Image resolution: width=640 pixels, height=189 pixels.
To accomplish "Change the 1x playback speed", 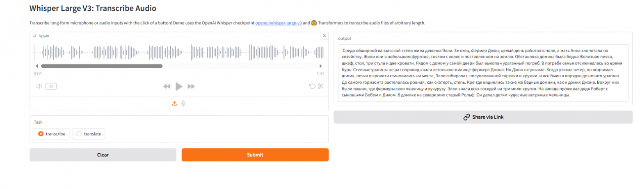I will pyautogui.click(x=51, y=86).
